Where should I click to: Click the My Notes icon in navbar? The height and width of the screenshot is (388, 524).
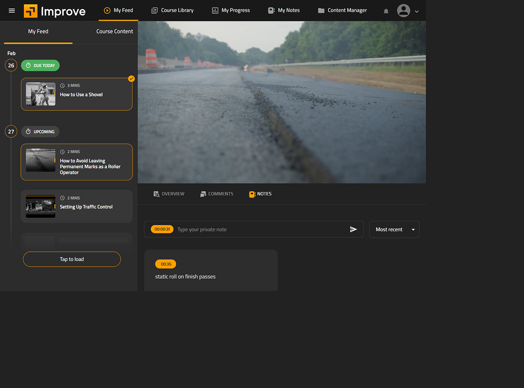point(271,10)
